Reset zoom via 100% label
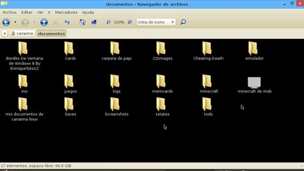The height and width of the screenshot is (171, 304). coord(119,22)
